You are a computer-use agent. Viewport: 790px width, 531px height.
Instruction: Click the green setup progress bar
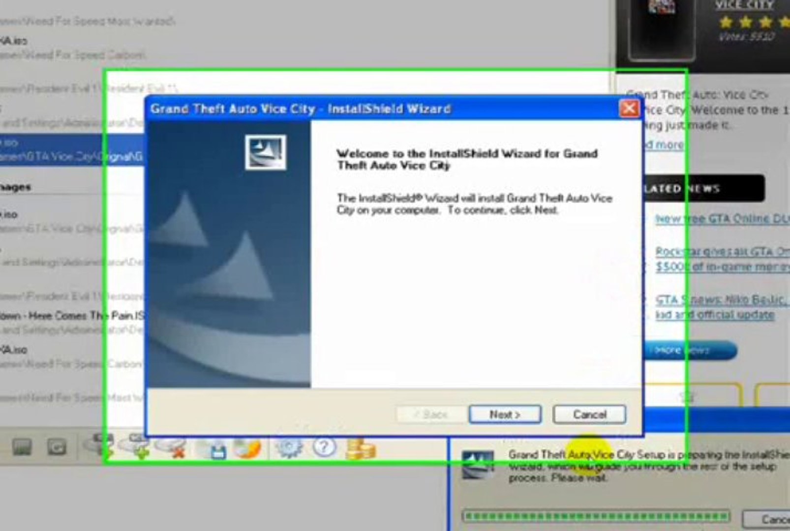(596, 516)
